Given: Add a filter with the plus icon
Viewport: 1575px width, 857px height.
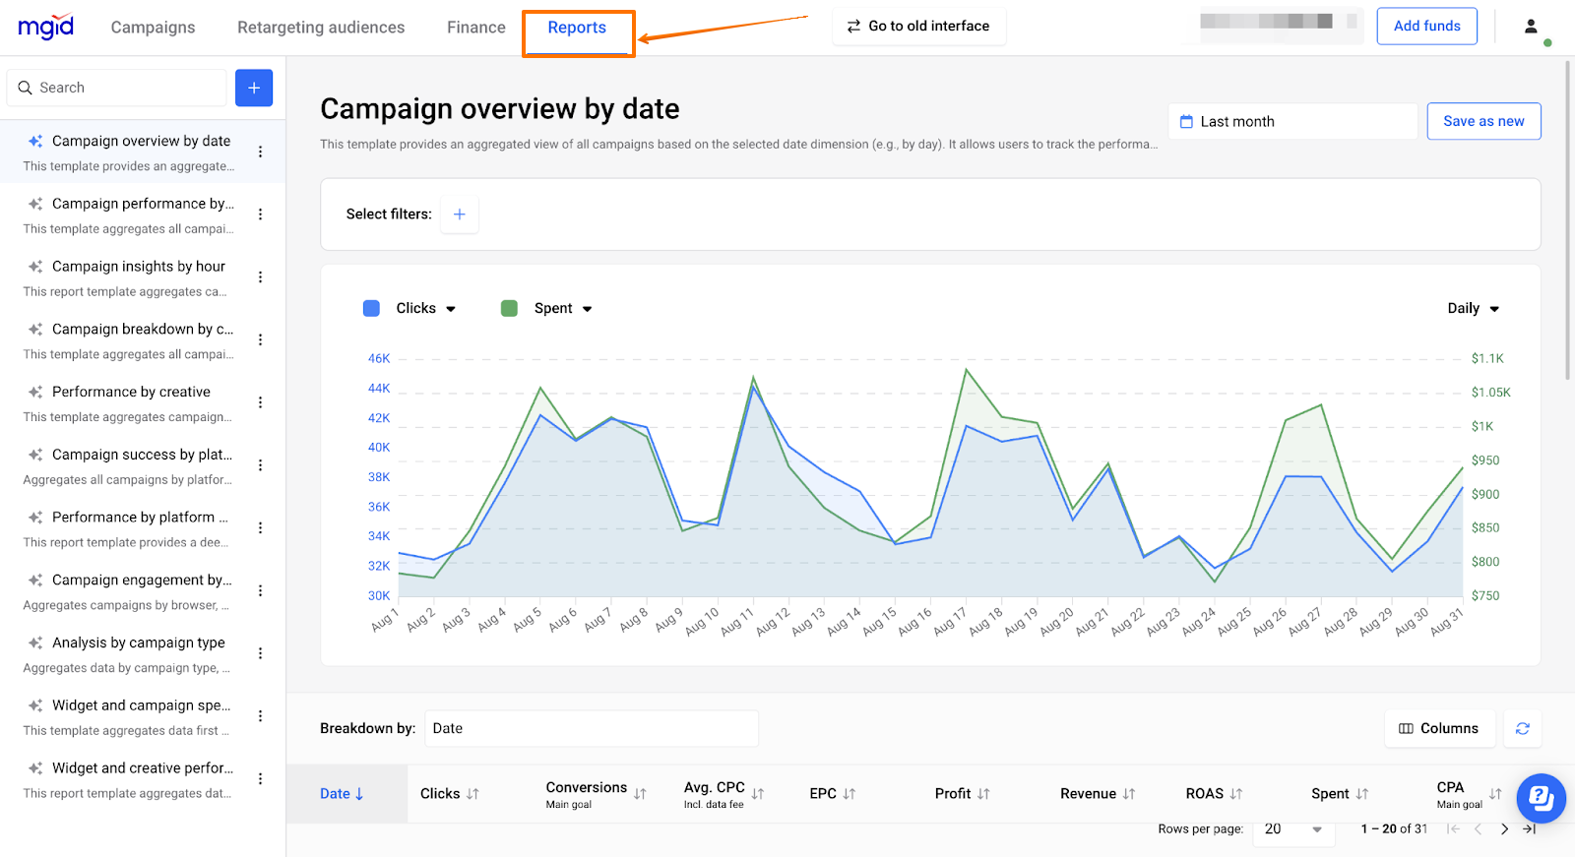Looking at the screenshot, I should 459,214.
